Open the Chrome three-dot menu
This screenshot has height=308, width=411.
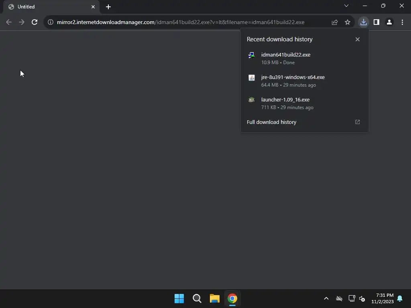[402, 22]
